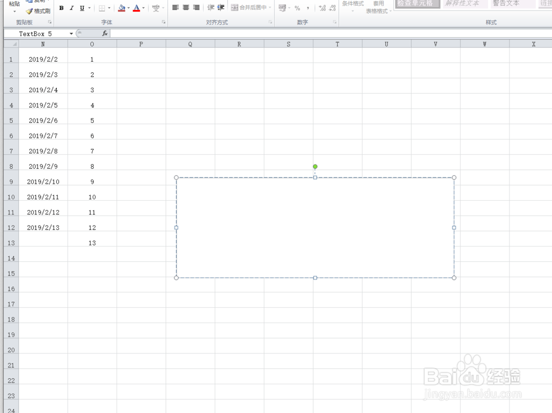Click the green rotation handle of the text box
Image resolution: width=552 pixels, height=413 pixels.
tap(315, 167)
